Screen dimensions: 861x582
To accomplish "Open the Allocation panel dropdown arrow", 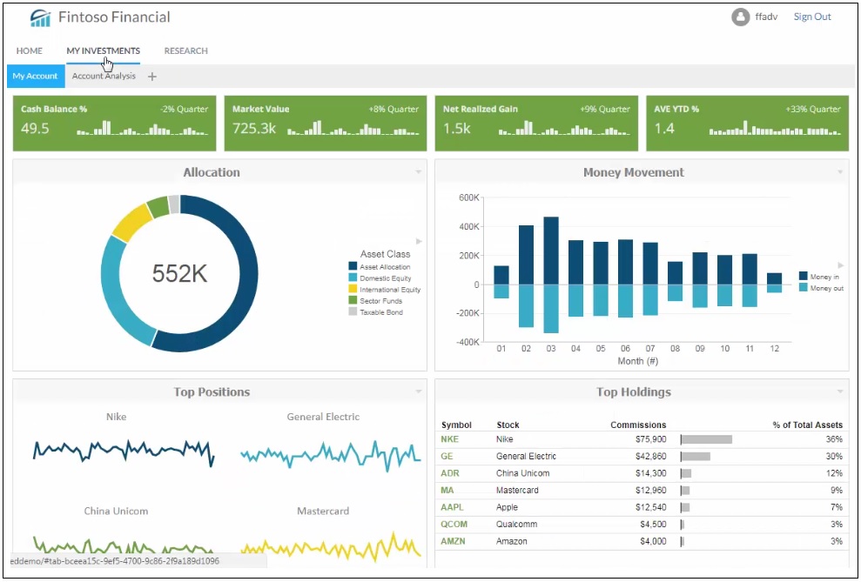I will pos(419,172).
